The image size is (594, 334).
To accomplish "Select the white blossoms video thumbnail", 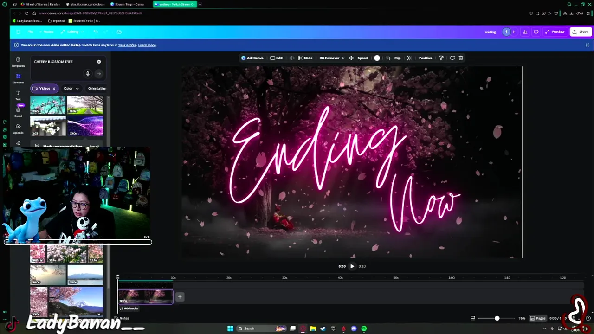I will 48,126.
